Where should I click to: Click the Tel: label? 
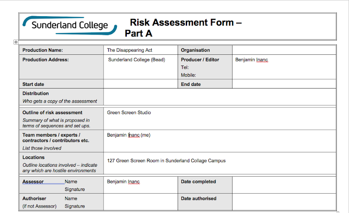tap(184, 67)
